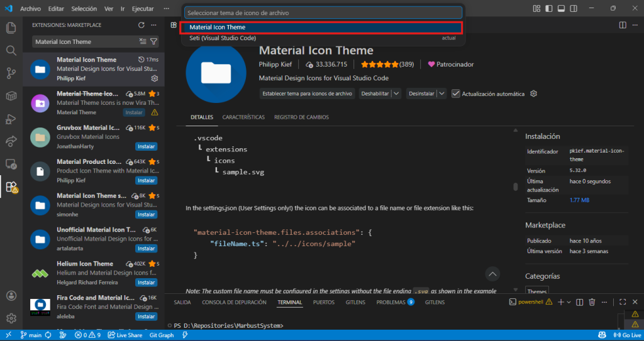The height and width of the screenshot is (341, 644).
Task: Install Helium Icon Theme extension
Action: tap(146, 283)
